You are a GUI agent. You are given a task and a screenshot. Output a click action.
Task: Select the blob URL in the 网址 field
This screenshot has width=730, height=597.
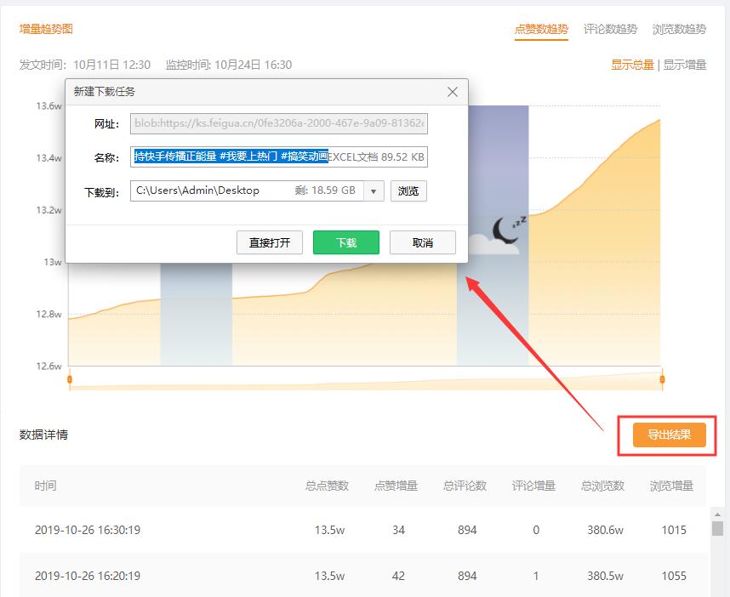pyautogui.click(x=279, y=123)
